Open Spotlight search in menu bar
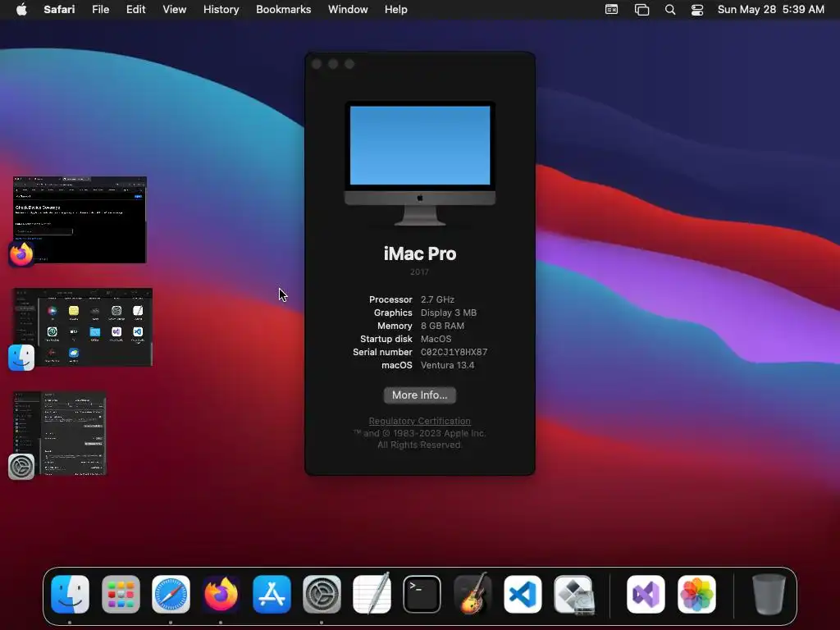The image size is (840, 630). click(670, 10)
